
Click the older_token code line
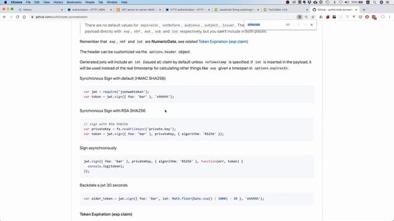click(x=174, y=199)
